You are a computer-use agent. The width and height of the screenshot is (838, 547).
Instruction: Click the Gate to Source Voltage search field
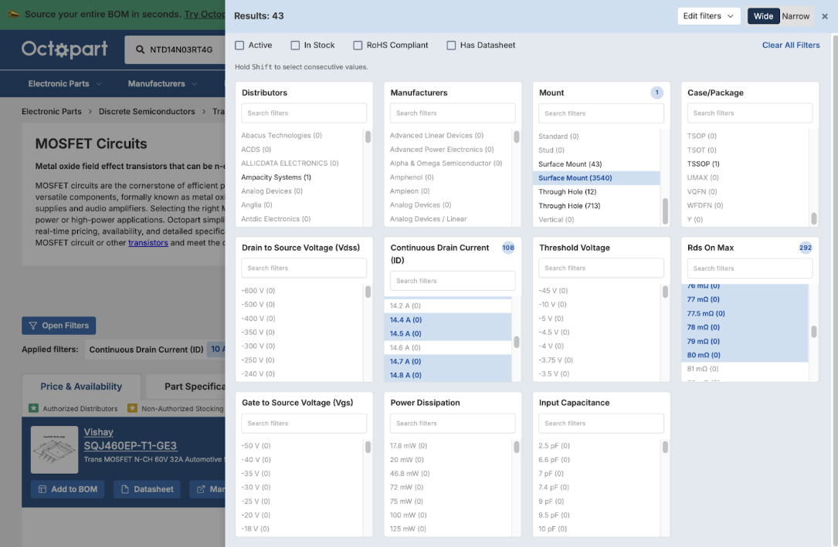pos(304,424)
